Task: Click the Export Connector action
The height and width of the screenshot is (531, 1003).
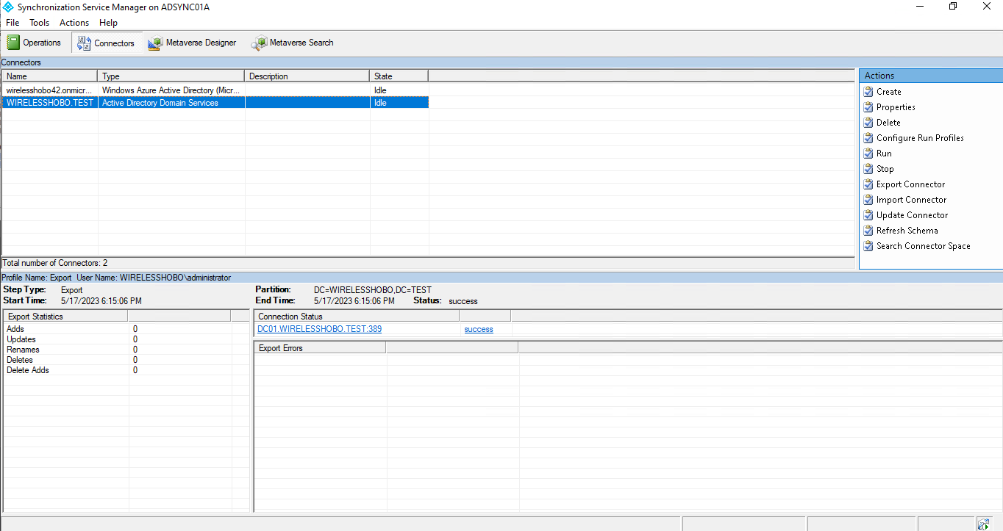Action: tap(910, 184)
